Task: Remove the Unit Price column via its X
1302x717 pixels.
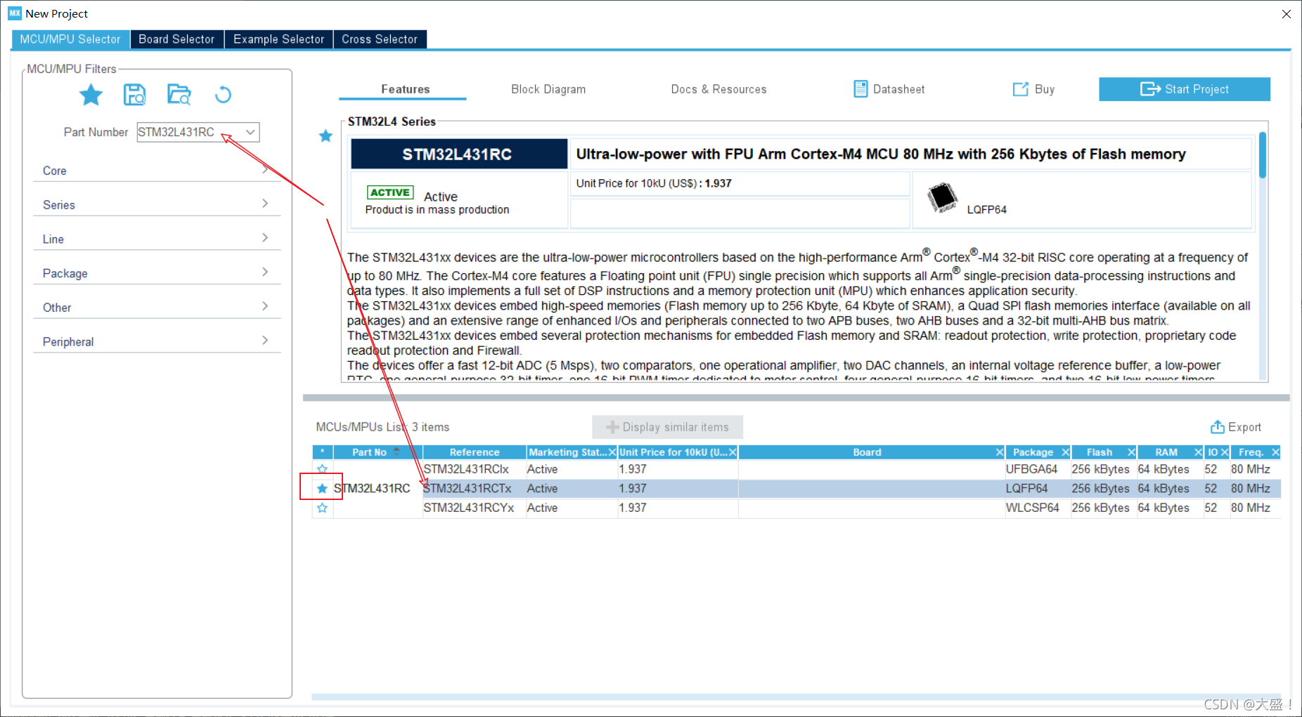Action: 733,452
